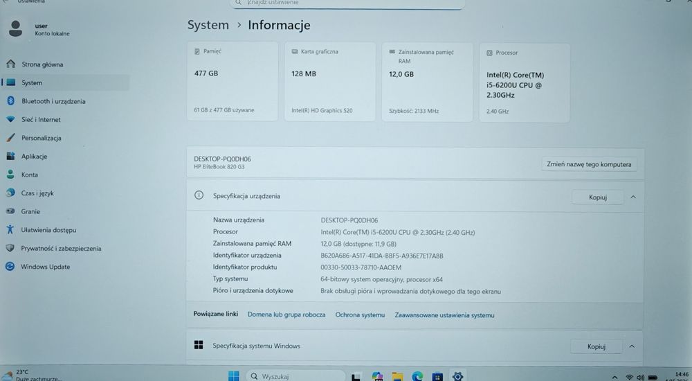
Task: Click the device name DESKTOP-PQ0DH06 value
Action: point(349,220)
